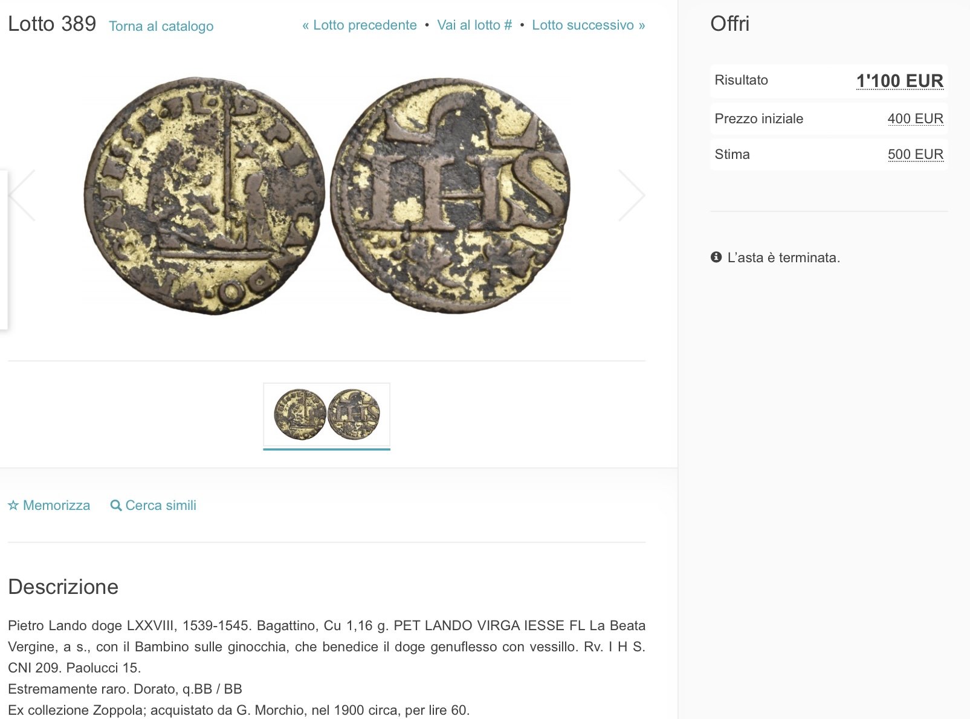Click the 500 EUR estimate value
970x719 pixels.
[915, 155]
